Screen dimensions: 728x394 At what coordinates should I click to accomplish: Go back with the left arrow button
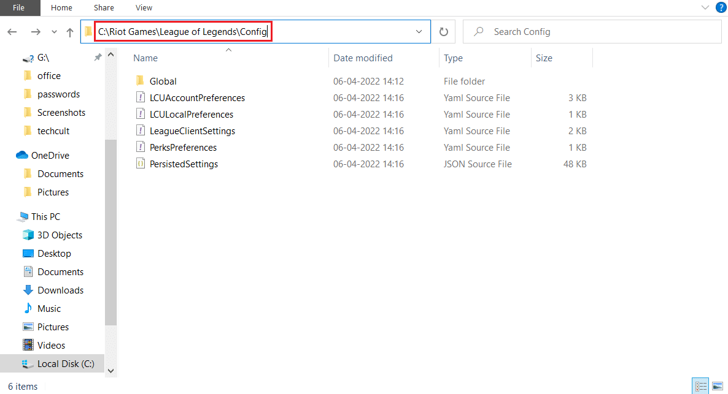click(x=12, y=32)
